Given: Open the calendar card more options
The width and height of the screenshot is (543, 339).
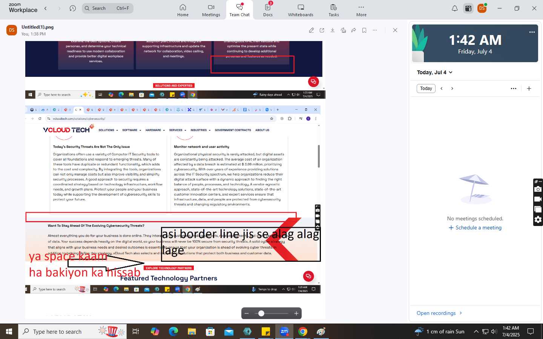Looking at the screenshot, I should (x=532, y=32).
